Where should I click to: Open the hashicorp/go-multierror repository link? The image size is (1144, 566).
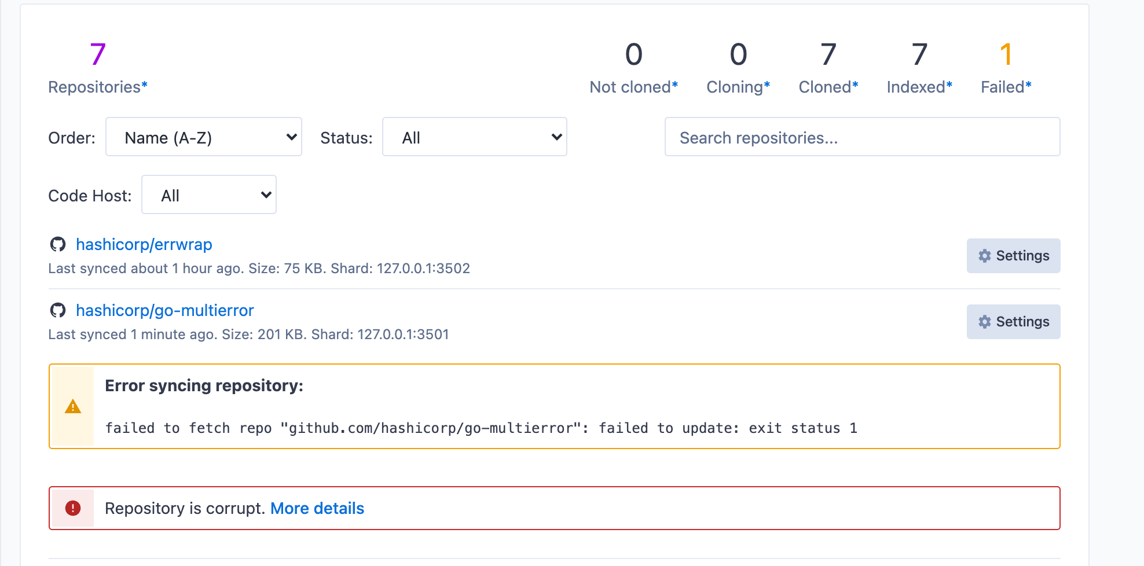click(x=165, y=310)
